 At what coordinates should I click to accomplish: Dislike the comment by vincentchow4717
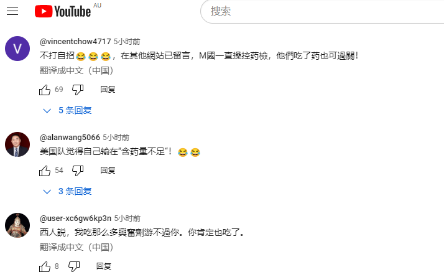pyautogui.click(x=78, y=90)
